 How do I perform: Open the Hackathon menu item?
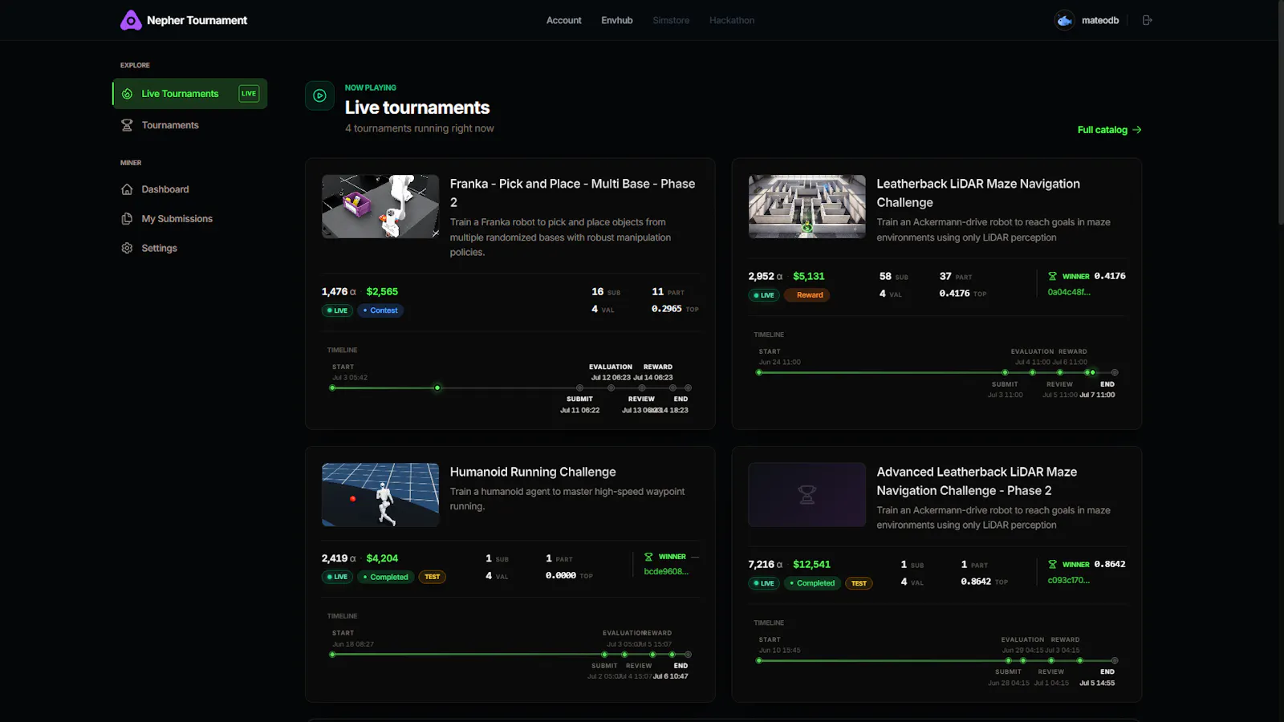732,20
